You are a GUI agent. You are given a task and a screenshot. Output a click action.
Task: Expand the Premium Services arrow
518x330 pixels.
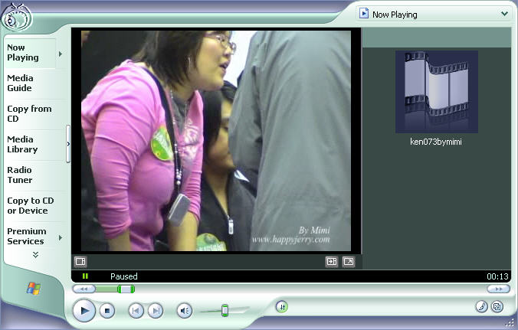coord(61,237)
